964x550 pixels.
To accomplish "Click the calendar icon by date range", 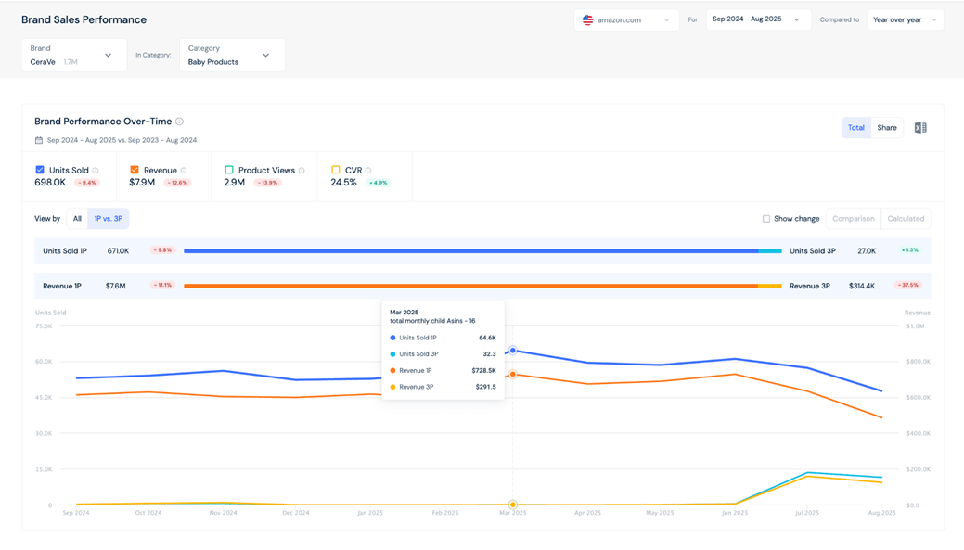I will (x=39, y=141).
